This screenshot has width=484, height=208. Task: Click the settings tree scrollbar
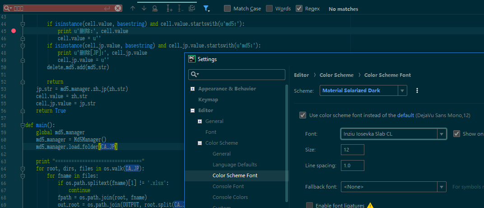click(287, 142)
